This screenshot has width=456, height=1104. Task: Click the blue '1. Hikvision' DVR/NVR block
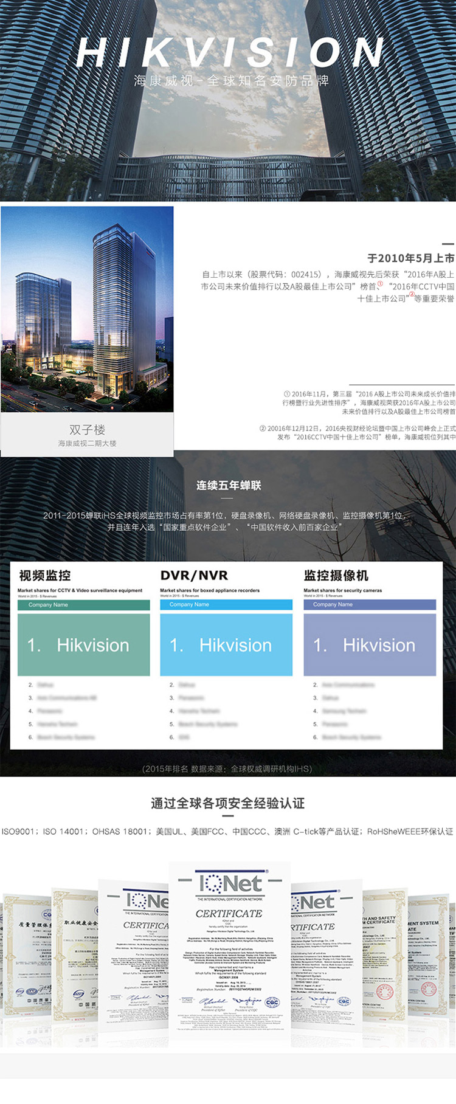pyautogui.click(x=226, y=645)
